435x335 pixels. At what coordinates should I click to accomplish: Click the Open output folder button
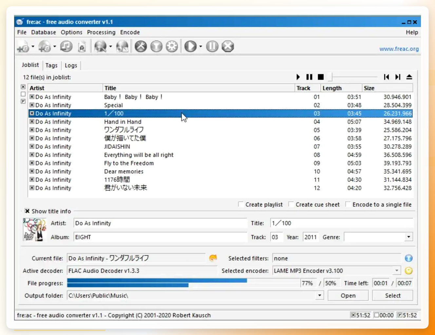pos(348,296)
